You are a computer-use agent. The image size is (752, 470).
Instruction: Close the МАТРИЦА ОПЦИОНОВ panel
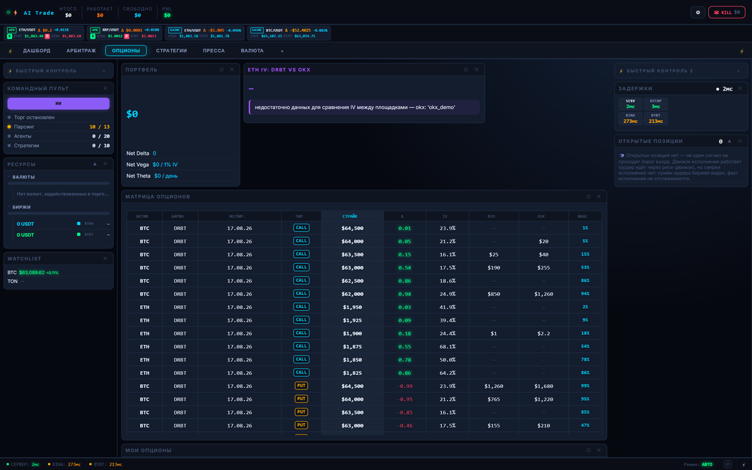[x=598, y=196]
